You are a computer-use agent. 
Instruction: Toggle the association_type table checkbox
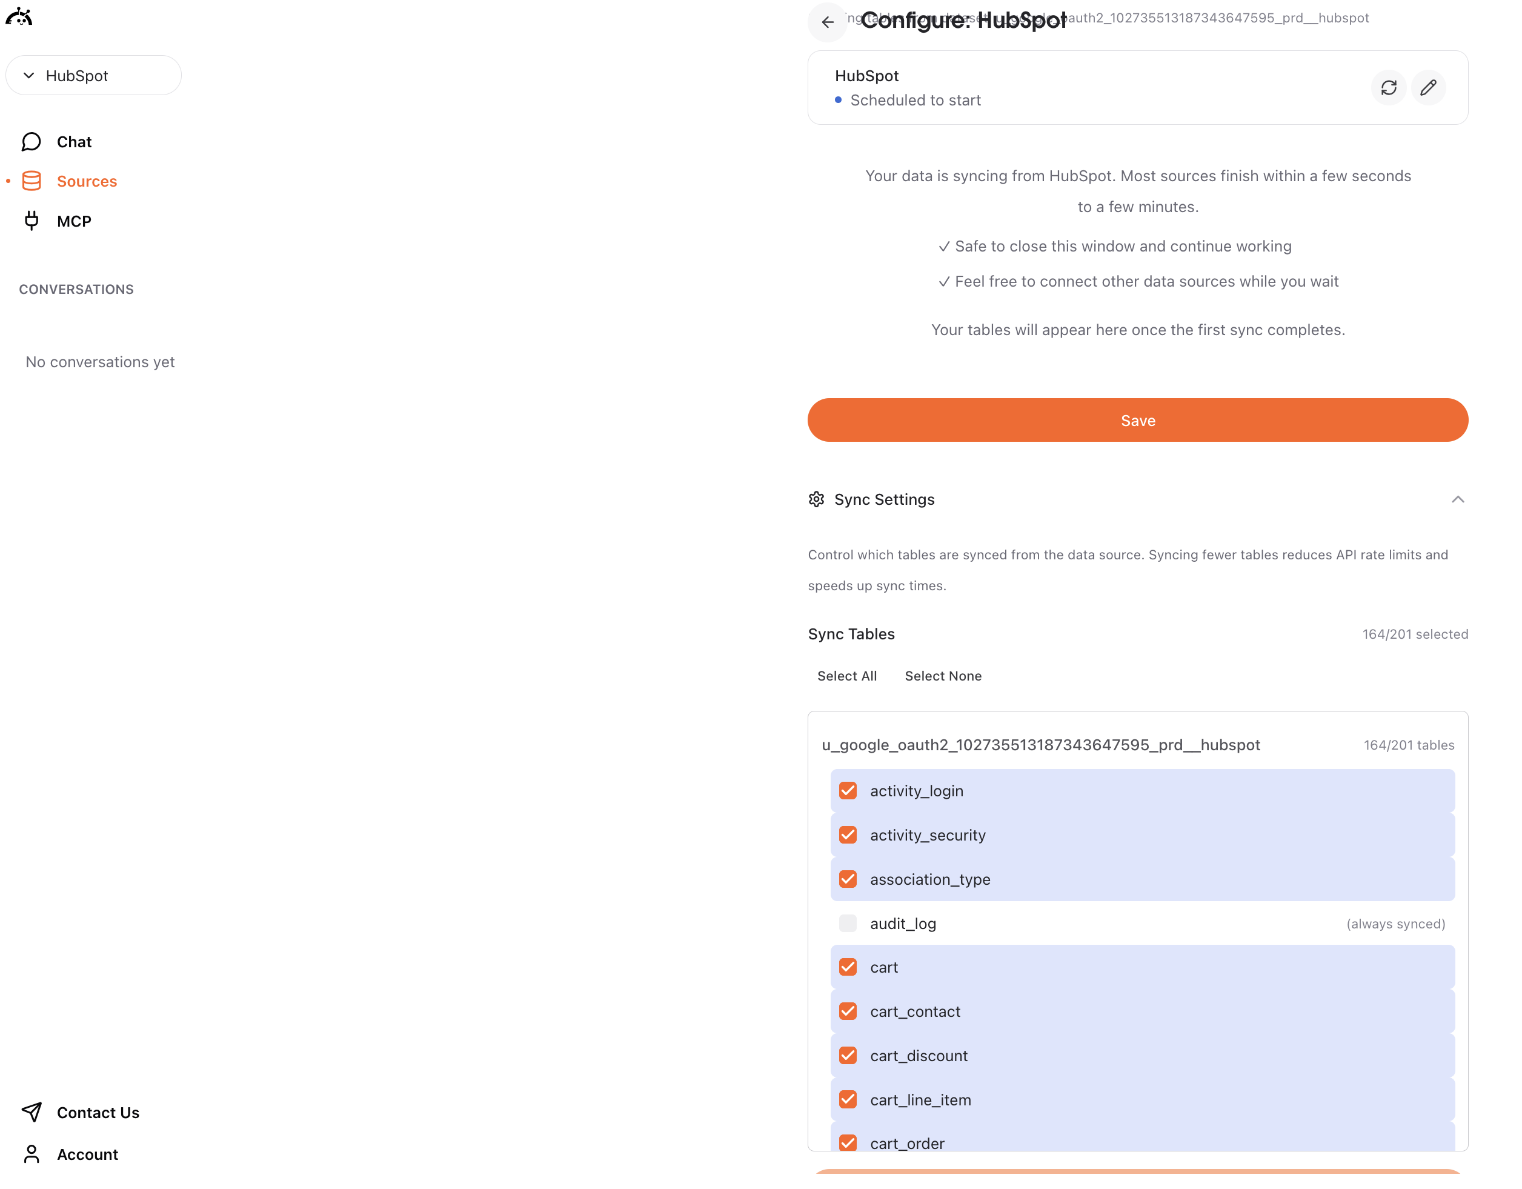pos(848,879)
